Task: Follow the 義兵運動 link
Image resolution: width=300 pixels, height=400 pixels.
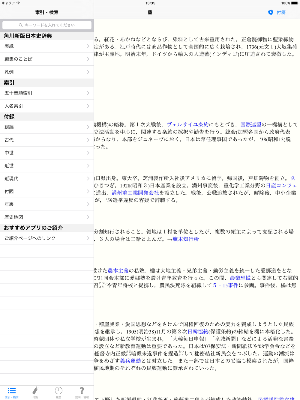Action: pos(130,361)
